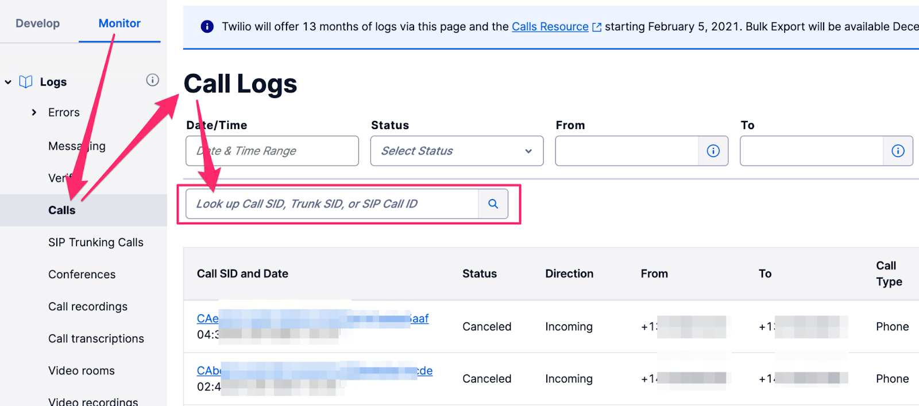Viewport: 919px width, 406px height.
Task: Click the external link icon in banner
Action: point(597,27)
